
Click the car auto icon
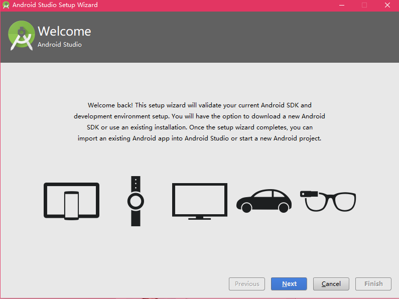pyautogui.click(x=264, y=201)
